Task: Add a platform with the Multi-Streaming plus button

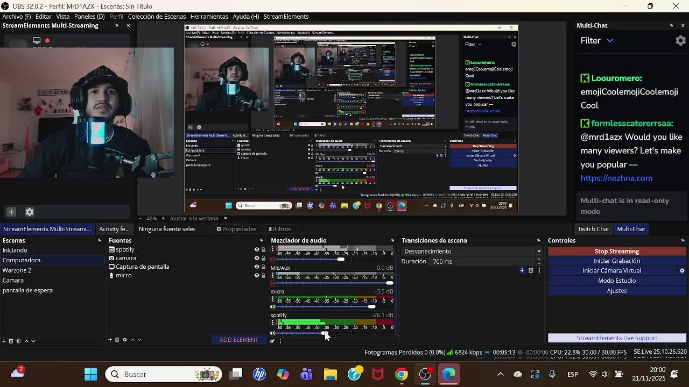Action: (11, 212)
